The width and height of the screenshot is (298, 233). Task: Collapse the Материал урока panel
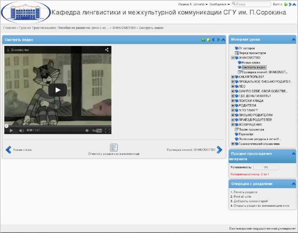294,40
